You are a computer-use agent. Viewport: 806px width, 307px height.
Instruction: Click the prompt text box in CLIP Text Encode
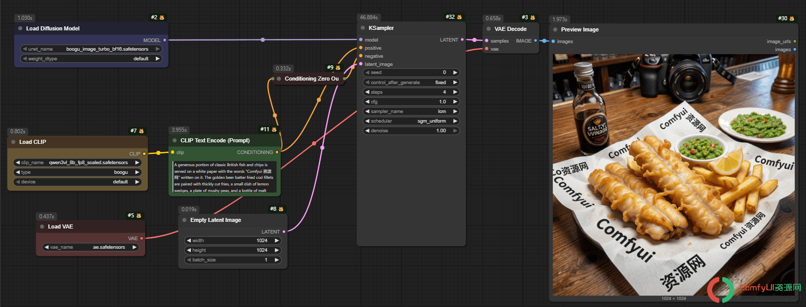(225, 177)
